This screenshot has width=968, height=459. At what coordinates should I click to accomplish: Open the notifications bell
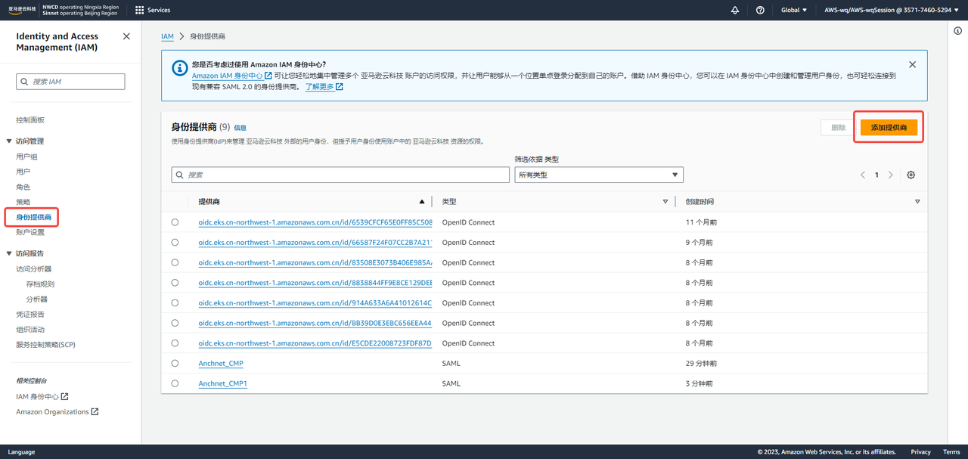pos(735,10)
